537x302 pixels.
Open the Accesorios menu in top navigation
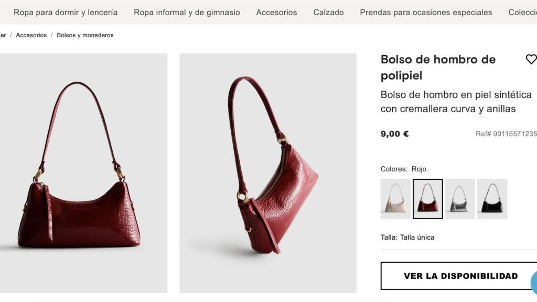276,12
